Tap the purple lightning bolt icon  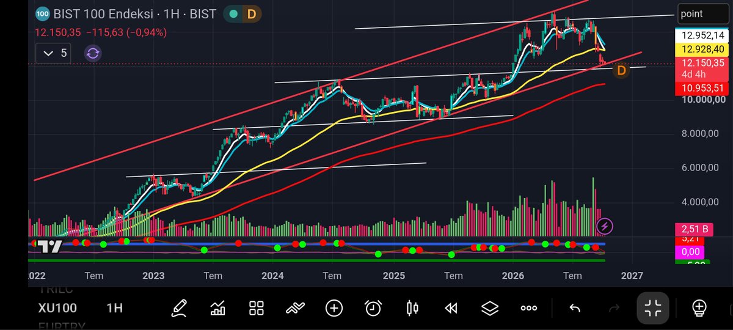(x=605, y=227)
